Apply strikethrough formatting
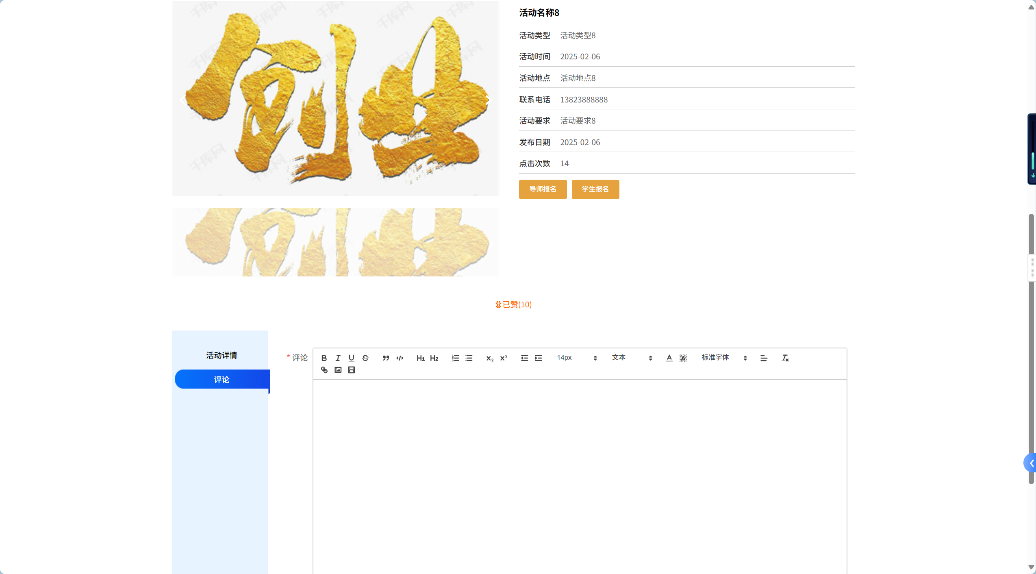The height and width of the screenshot is (574, 1036). (x=365, y=358)
